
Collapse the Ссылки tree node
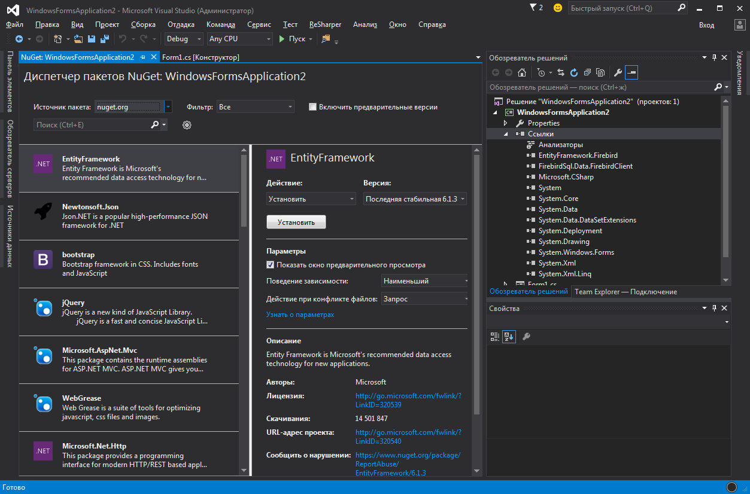[506, 133]
